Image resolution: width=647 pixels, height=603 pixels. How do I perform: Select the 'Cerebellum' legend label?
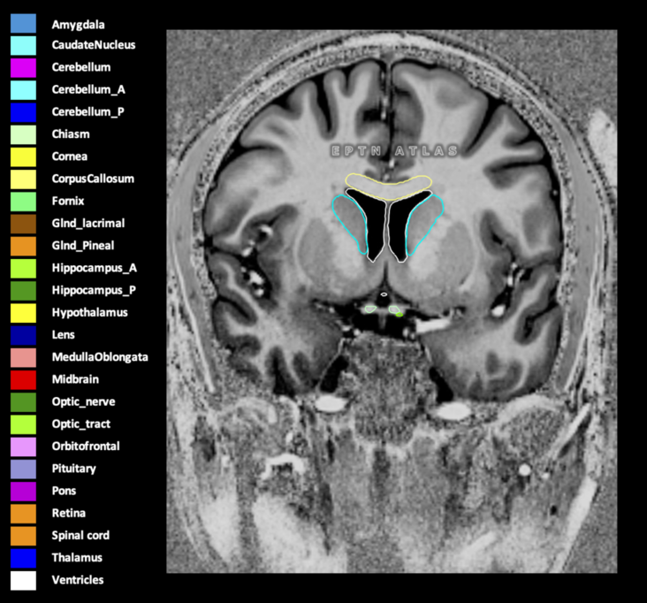tap(81, 67)
